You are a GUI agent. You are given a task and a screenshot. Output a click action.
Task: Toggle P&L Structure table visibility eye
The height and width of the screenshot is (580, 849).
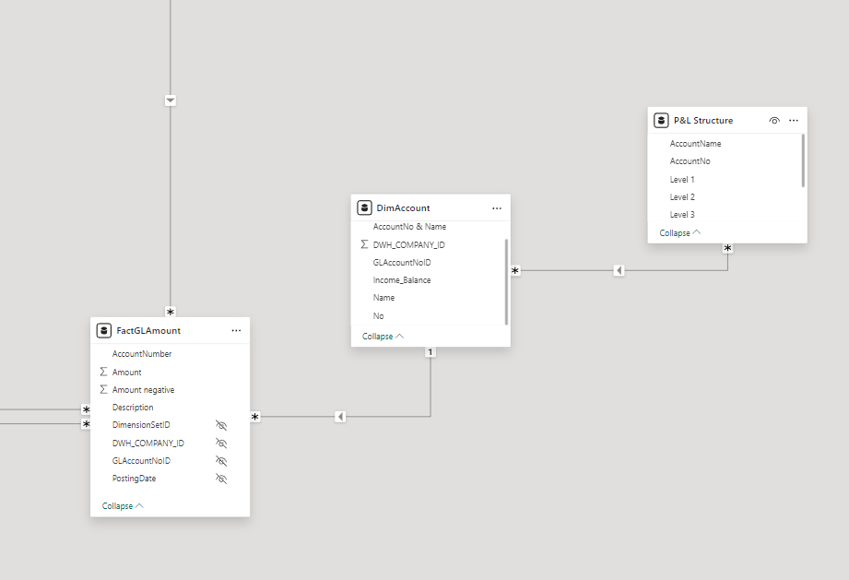pyautogui.click(x=774, y=120)
